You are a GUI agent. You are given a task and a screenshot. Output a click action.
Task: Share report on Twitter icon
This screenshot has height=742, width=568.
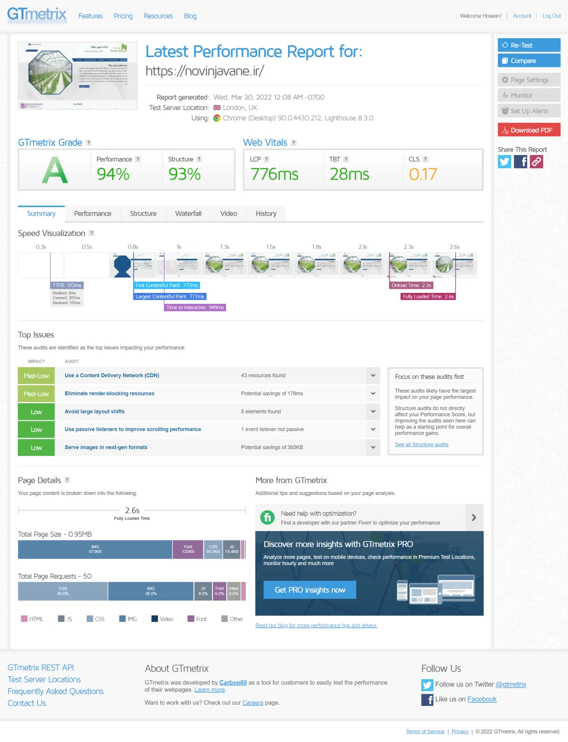504,162
